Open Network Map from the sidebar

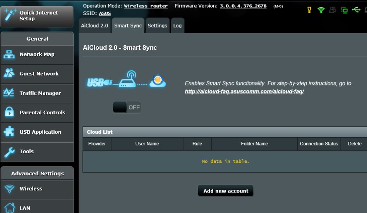click(37, 55)
